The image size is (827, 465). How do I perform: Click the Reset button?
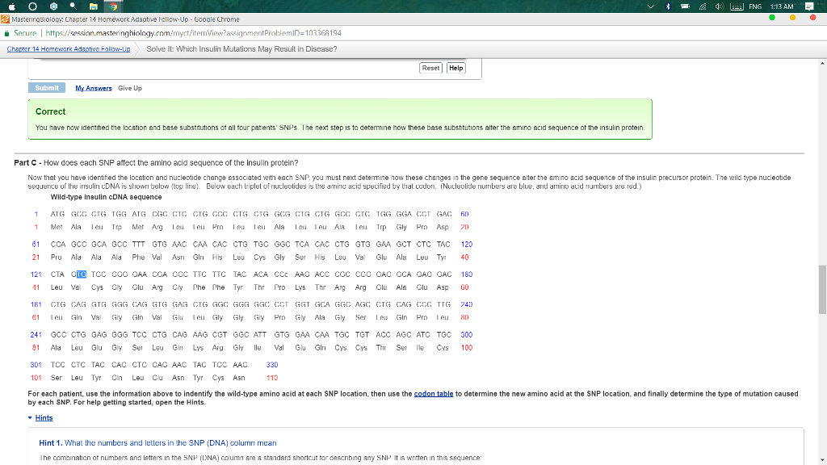click(430, 68)
